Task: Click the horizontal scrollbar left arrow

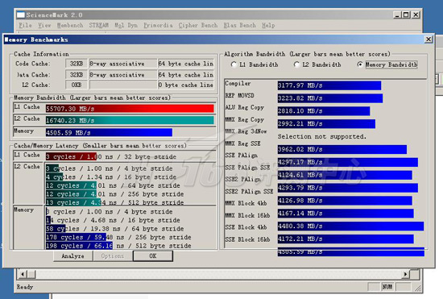Action: [x=23, y=274]
